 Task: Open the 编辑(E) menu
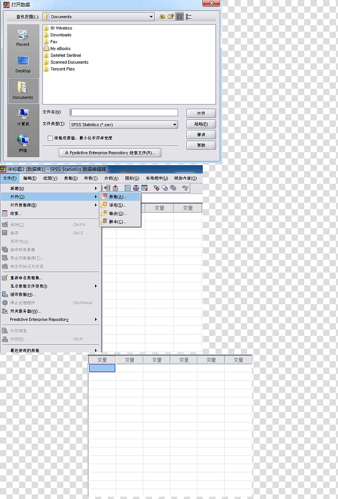click(30, 178)
